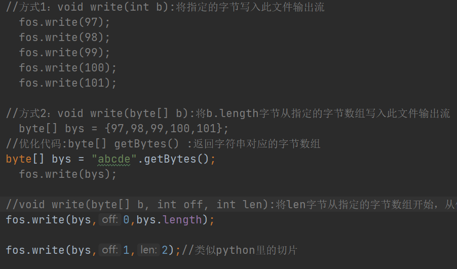This screenshot has width=457, height=269.
Task: Click the 方式1 comment line
Action: 165,7
